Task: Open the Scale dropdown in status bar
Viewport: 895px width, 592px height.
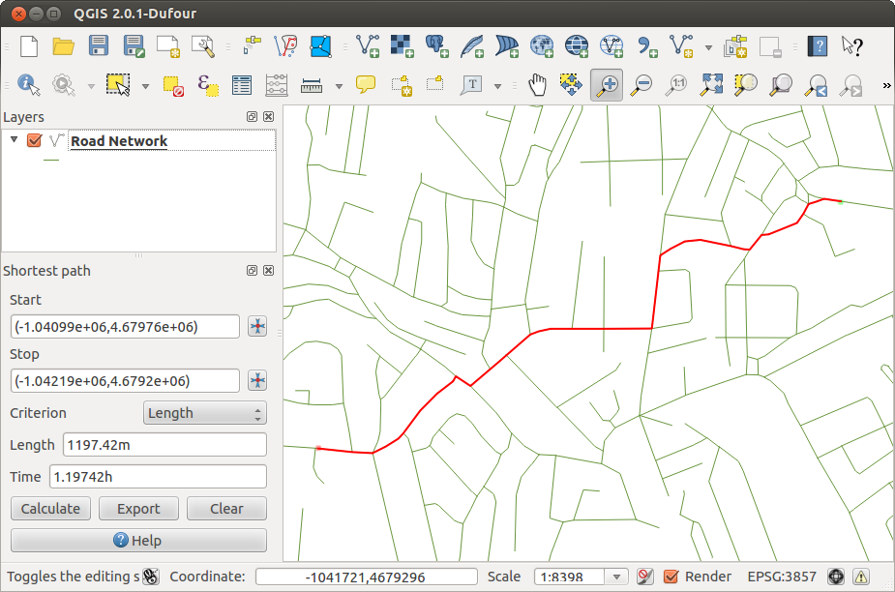Action: (616, 577)
